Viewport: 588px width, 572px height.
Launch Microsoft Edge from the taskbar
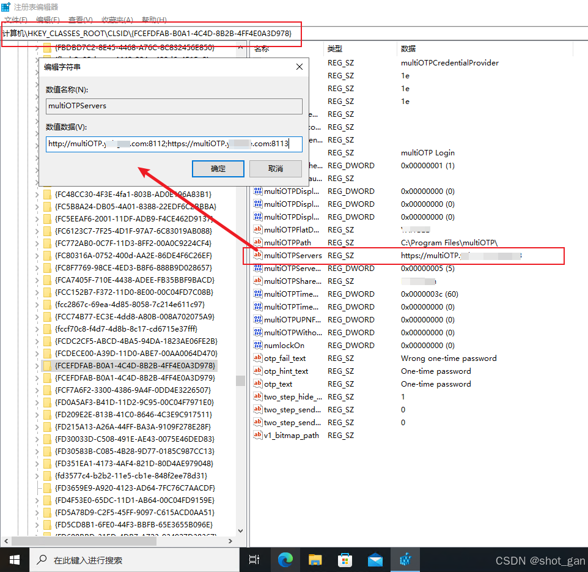click(x=285, y=560)
